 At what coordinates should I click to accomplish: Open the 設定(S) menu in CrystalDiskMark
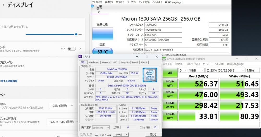coord(179,64)
